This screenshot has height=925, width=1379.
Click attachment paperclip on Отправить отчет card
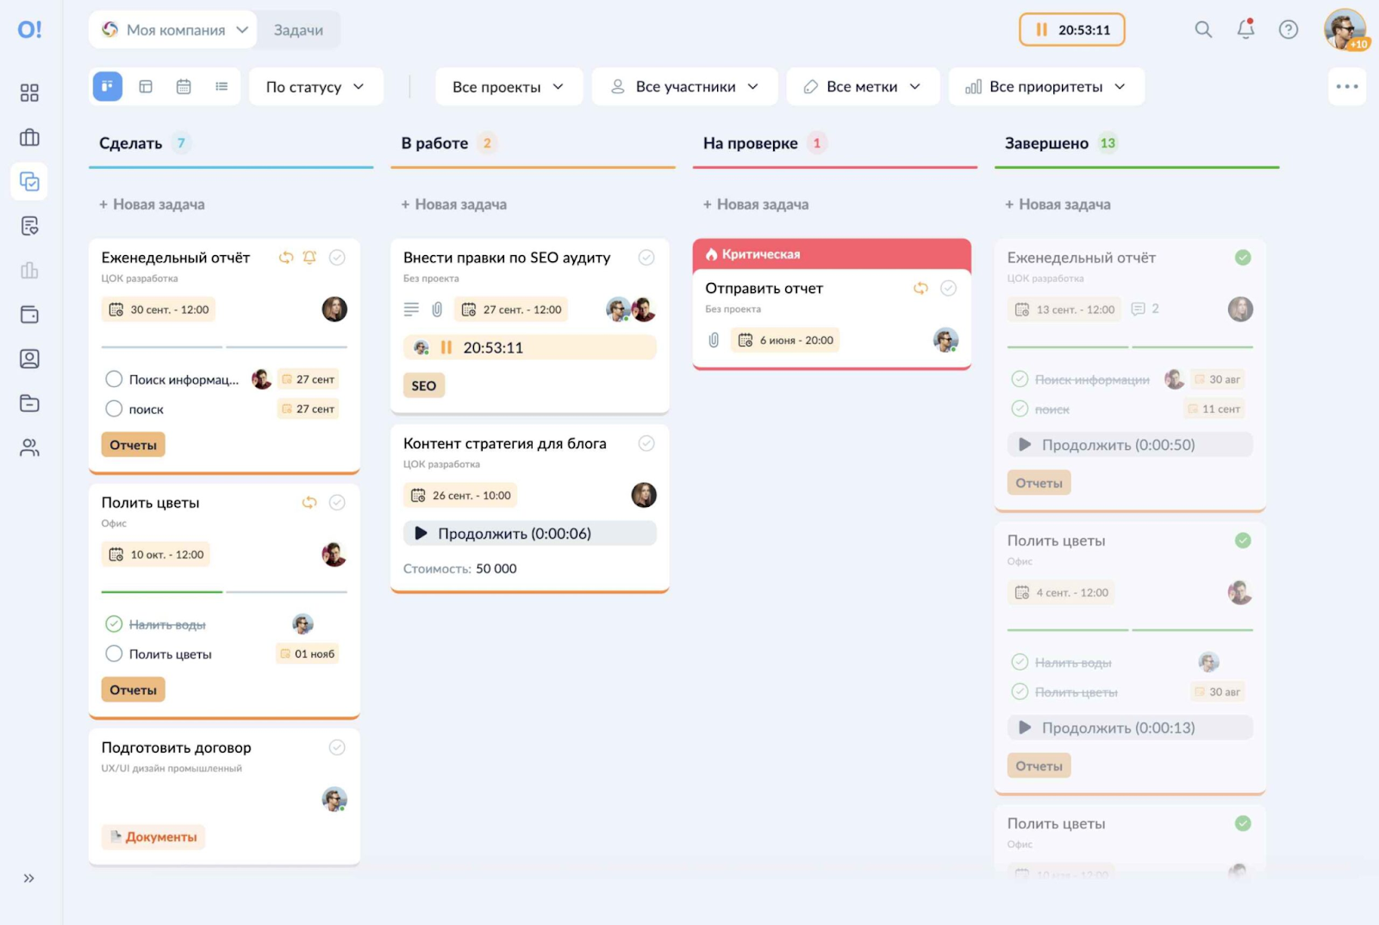714,341
